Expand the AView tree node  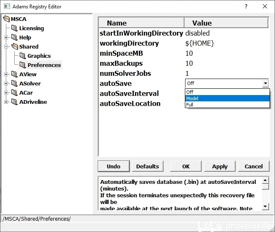[x=6, y=74]
